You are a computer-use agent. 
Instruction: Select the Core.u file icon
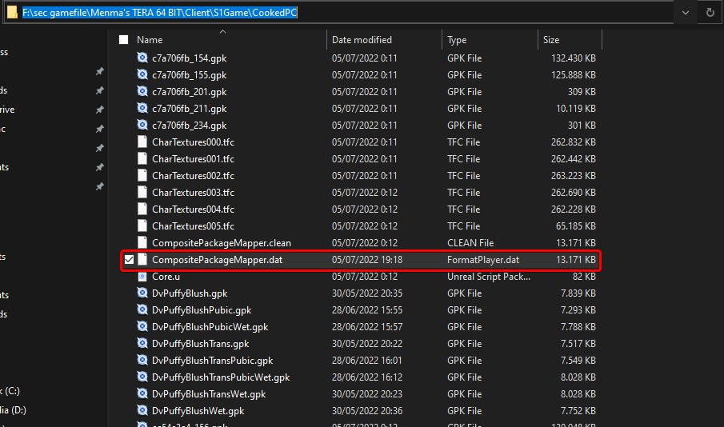(142, 277)
